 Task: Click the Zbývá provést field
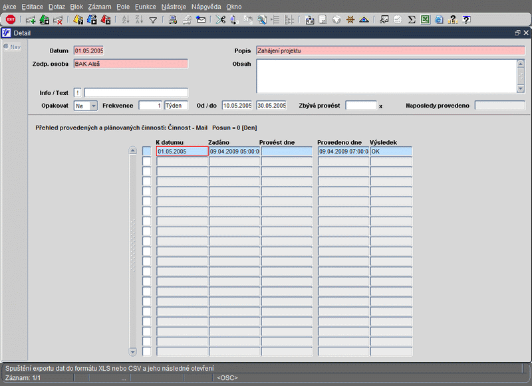tap(361, 106)
